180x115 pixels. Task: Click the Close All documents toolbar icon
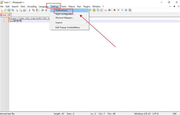[20, 10]
